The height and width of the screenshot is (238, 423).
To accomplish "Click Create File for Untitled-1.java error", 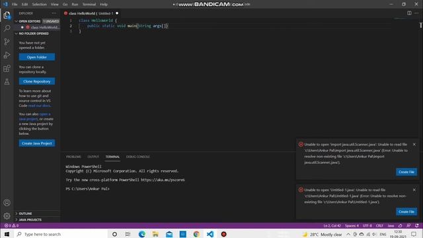I will 406,212.
